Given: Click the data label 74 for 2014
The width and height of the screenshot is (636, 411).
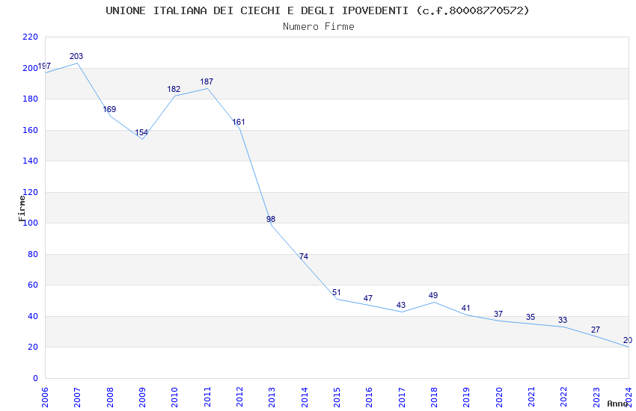Looking at the screenshot, I should pos(304,256).
